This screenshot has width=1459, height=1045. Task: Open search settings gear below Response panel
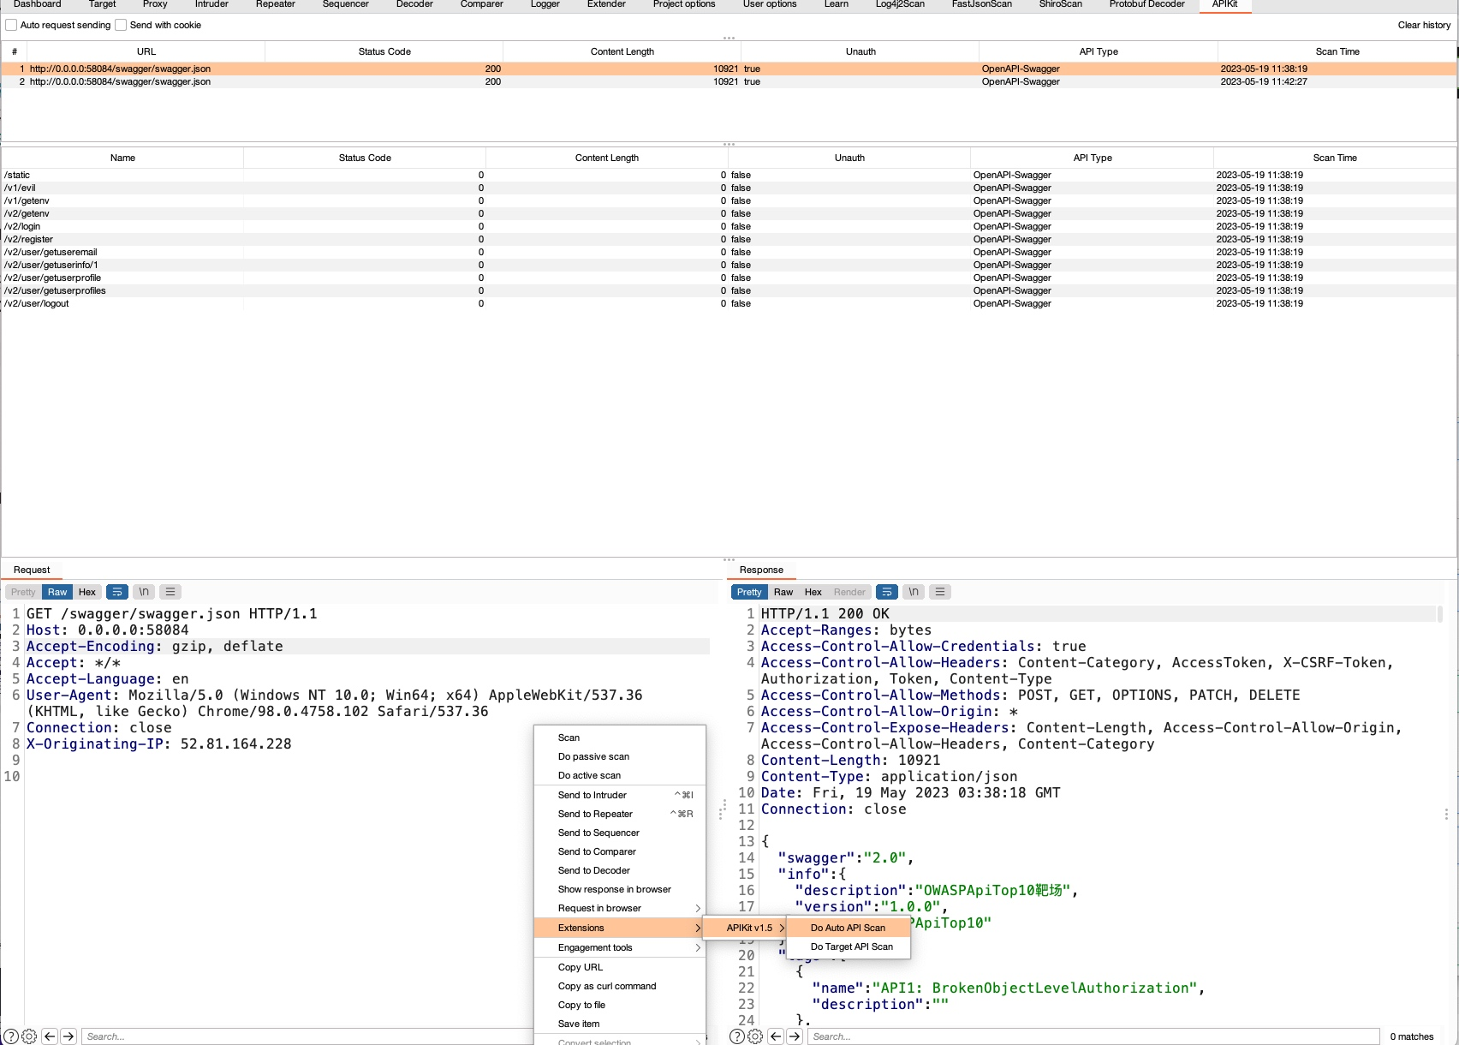tap(755, 1036)
